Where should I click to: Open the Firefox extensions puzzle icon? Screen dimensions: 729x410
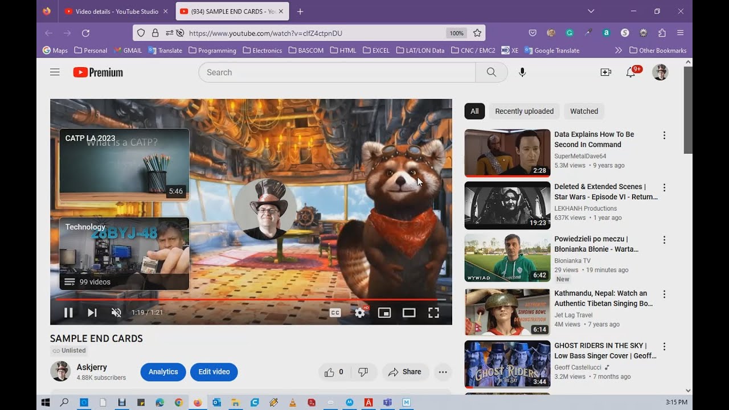(x=662, y=33)
